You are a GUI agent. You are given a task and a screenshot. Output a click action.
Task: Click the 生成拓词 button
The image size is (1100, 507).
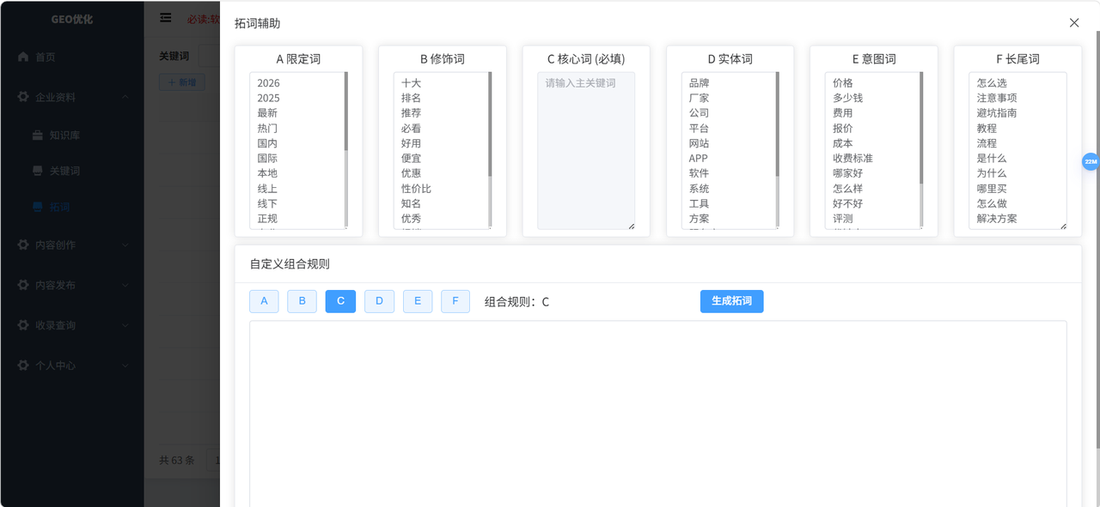731,301
